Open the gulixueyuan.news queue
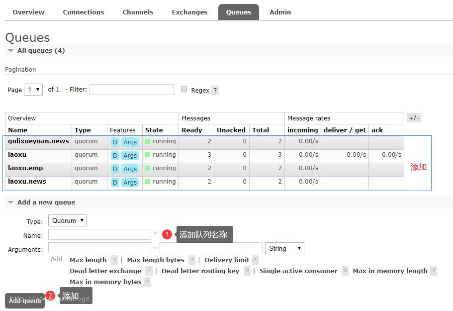The width and height of the screenshot is (453, 311). pos(38,141)
